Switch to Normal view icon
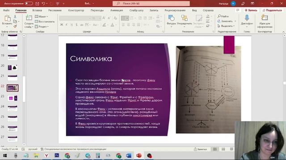The image size is (286, 160). (x=215, y=149)
